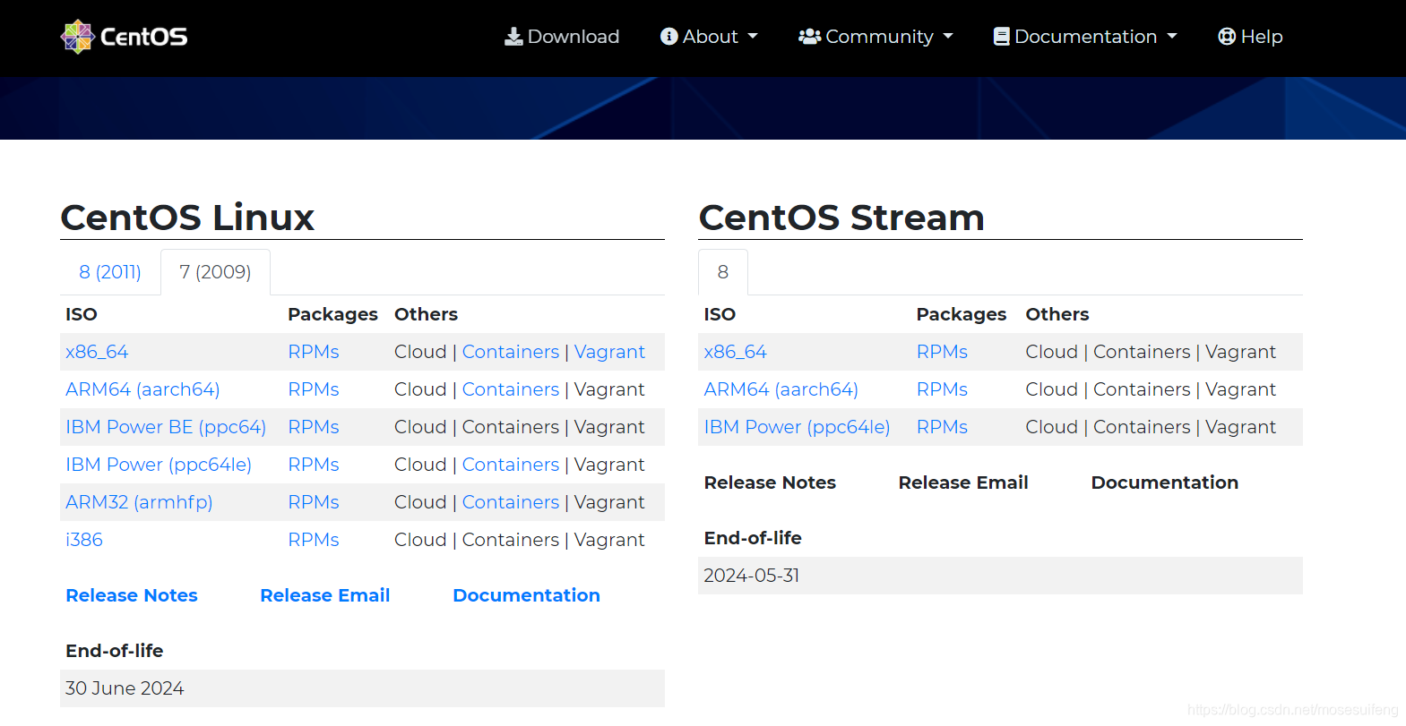Open Containers link in ARM32 row
Image resolution: width=1406 pixels, height=726 pixels.
point(511,502)
